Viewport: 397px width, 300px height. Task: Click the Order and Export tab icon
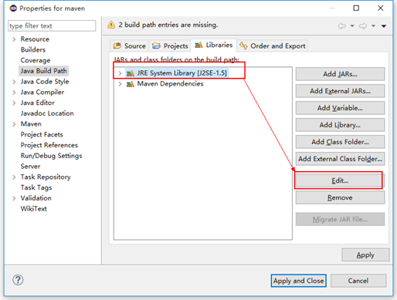tap(243, 46)
